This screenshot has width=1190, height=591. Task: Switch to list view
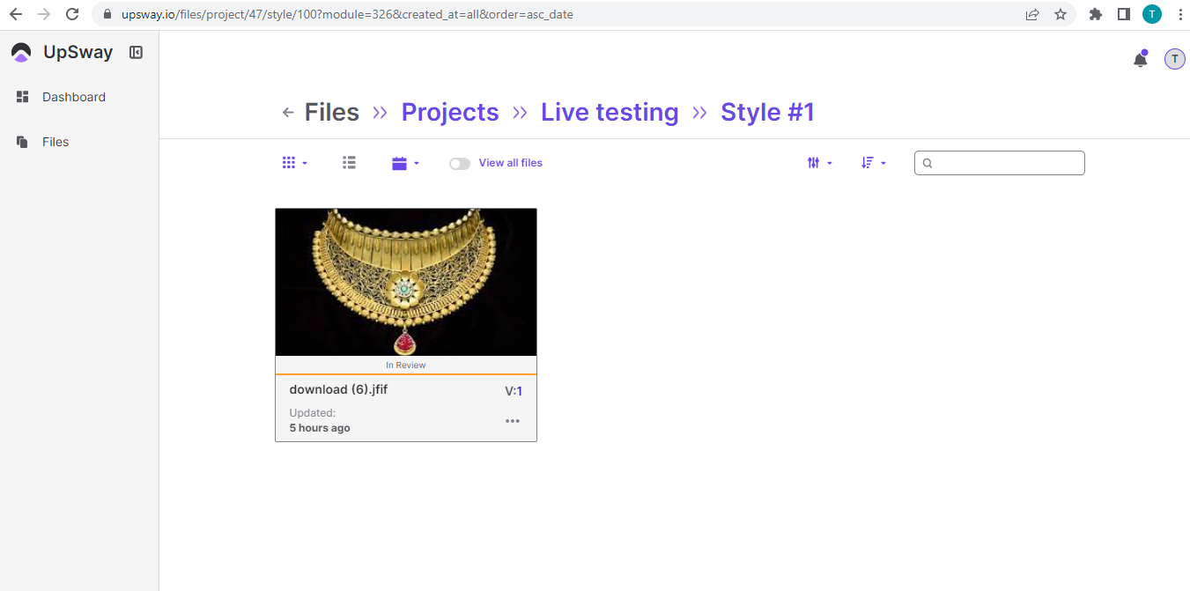pyautogui.click(x=349, y=162)
